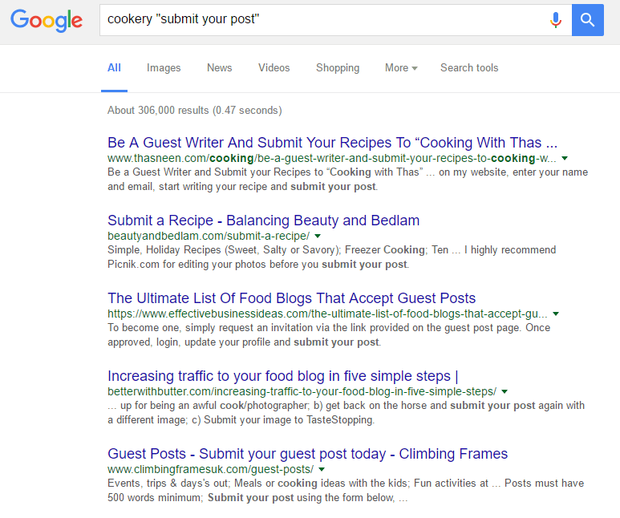Viewport: 620px width, 518px height.
Task: Expand dropdown arrow next to thasneen.com URL
Action: (565, 158)
